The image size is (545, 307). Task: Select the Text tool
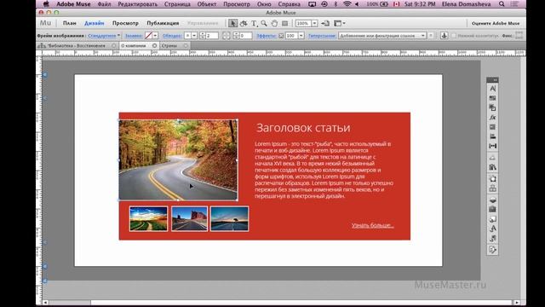(254, 23)
